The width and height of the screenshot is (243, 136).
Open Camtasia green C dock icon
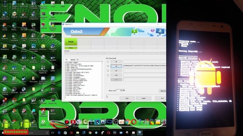85,122
